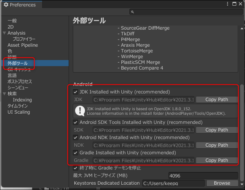The image size is (245, 190).
Task: Select Analysis in the sidebar
Action: (x=16, y=33)
